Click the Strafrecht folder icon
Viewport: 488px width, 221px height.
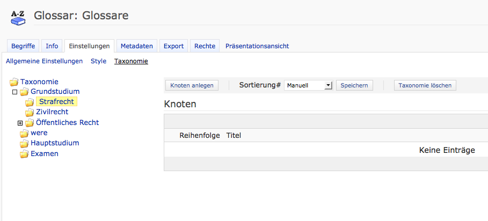point(30,102)
